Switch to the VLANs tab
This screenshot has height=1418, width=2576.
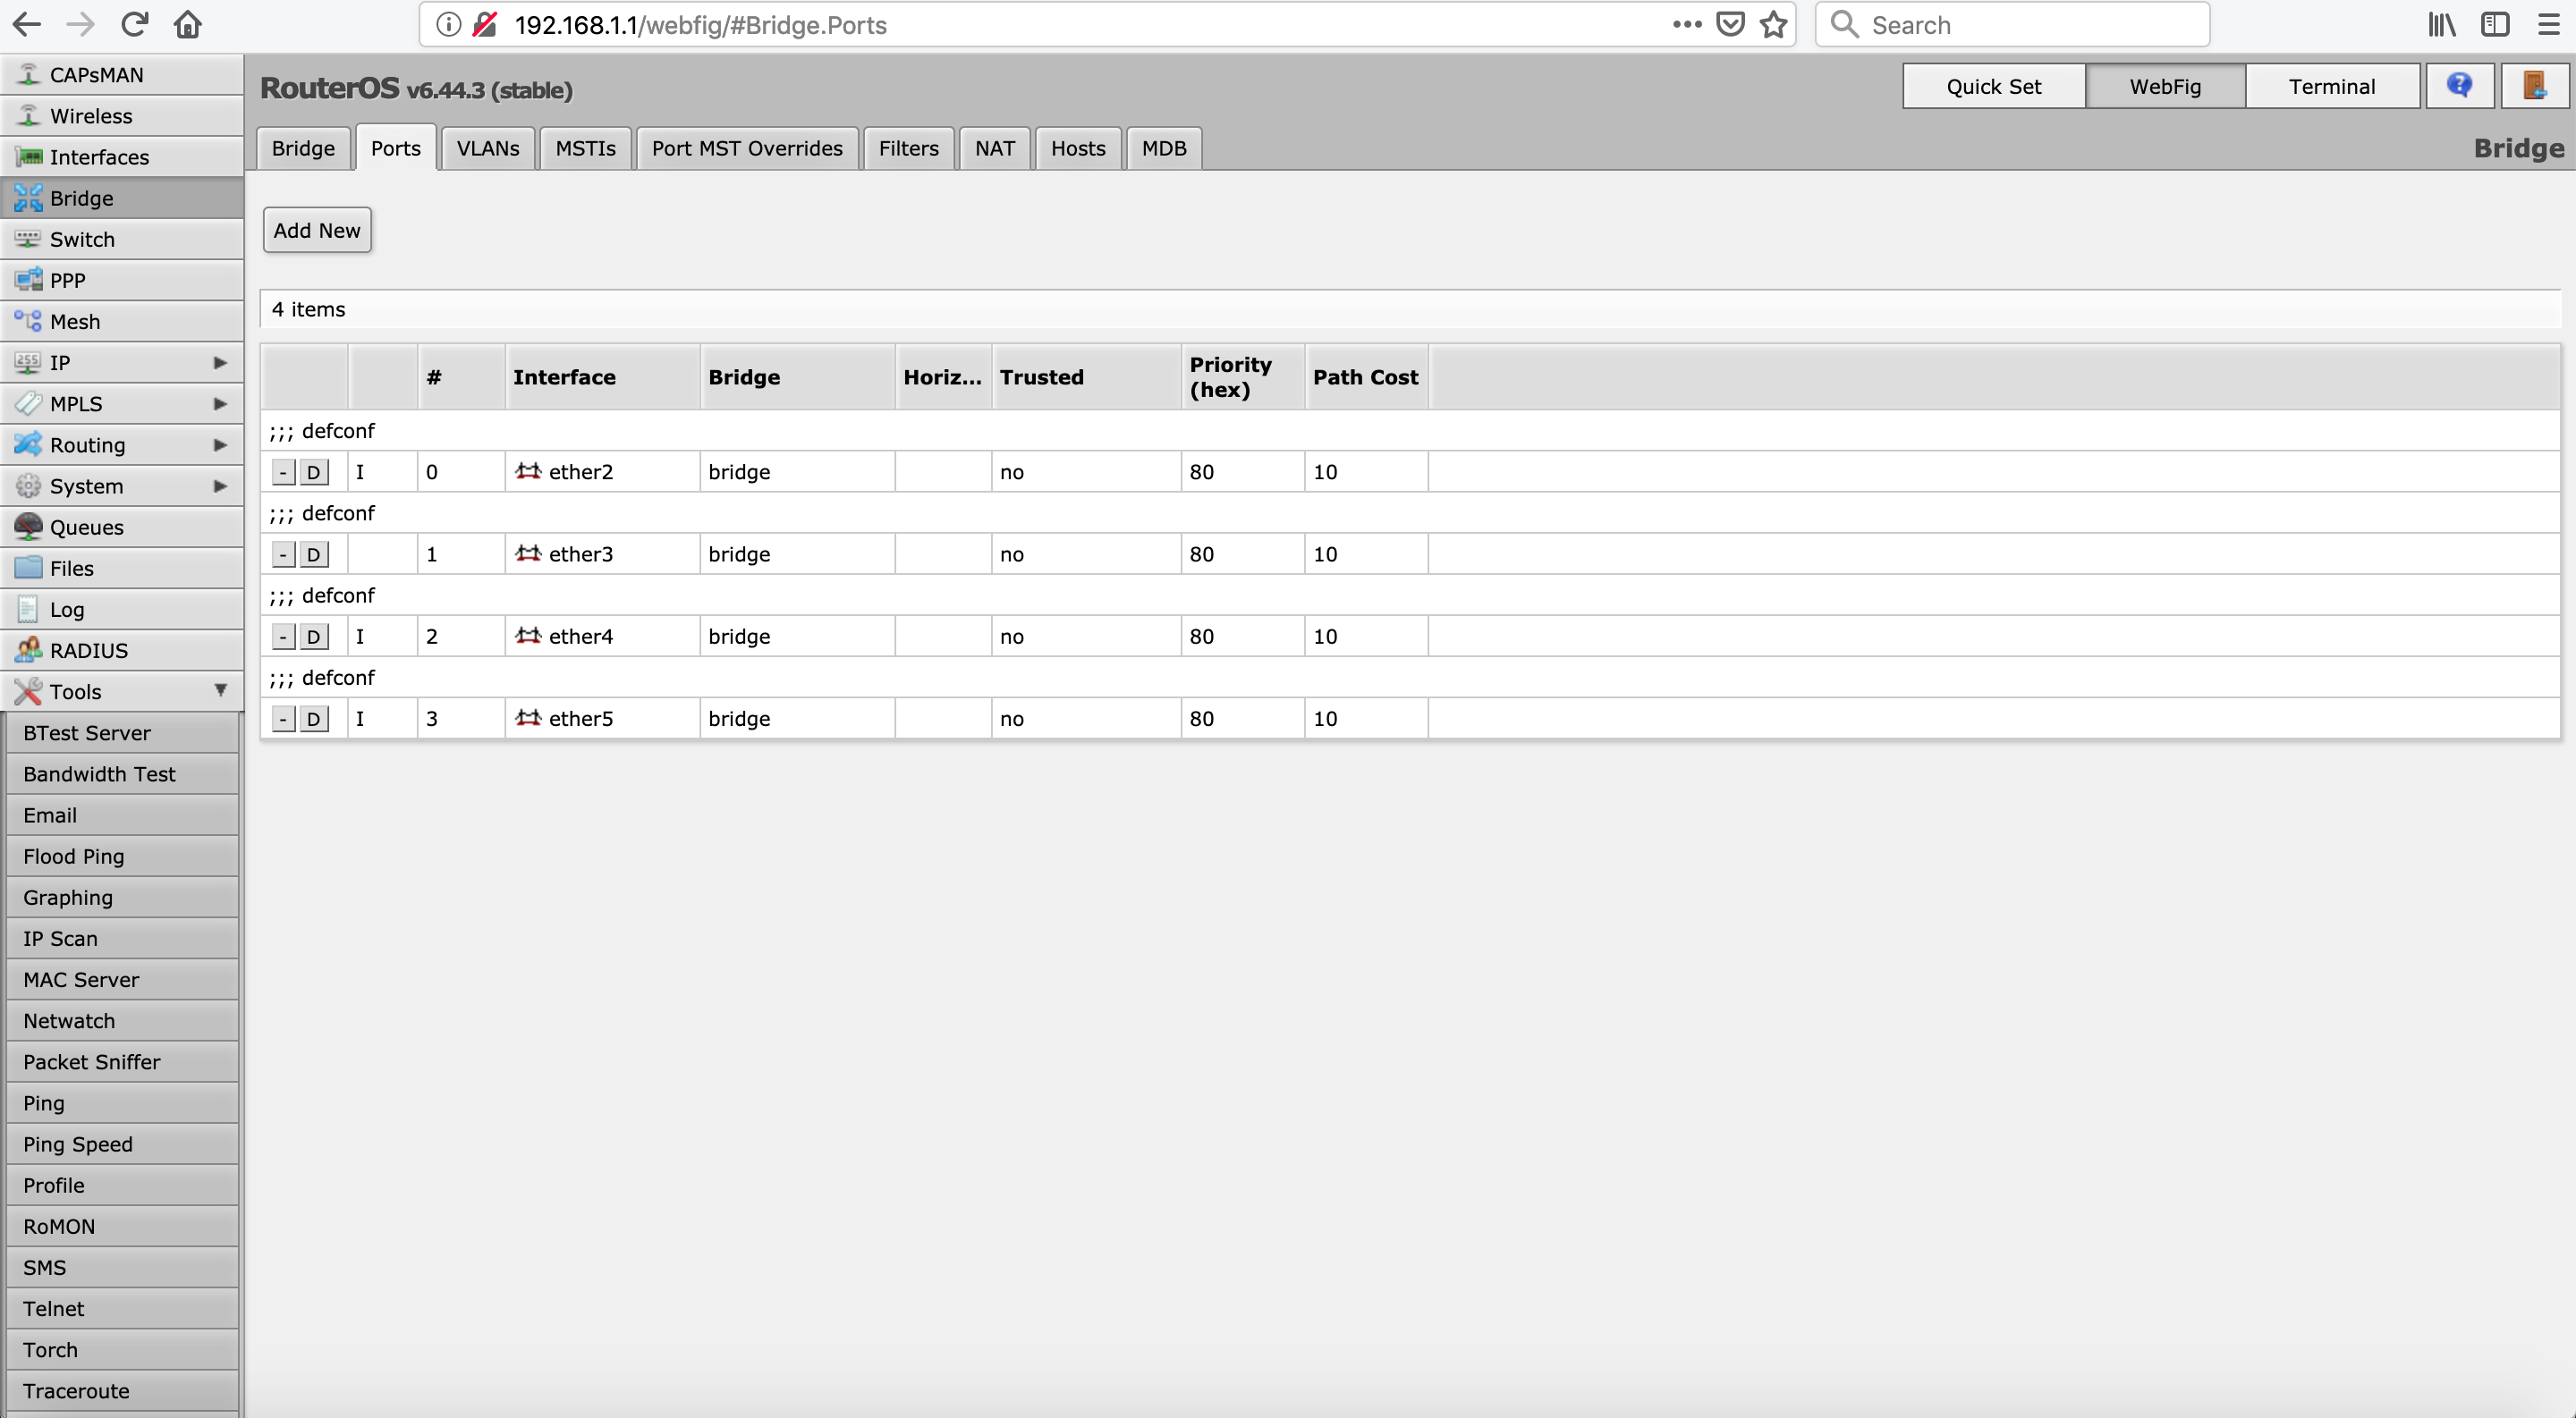(488, 148)
